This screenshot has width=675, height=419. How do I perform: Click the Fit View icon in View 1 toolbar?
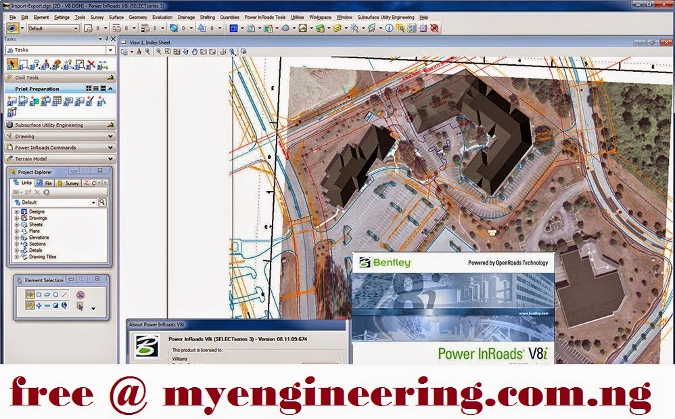pyautogui.click(x=177, y=51)
